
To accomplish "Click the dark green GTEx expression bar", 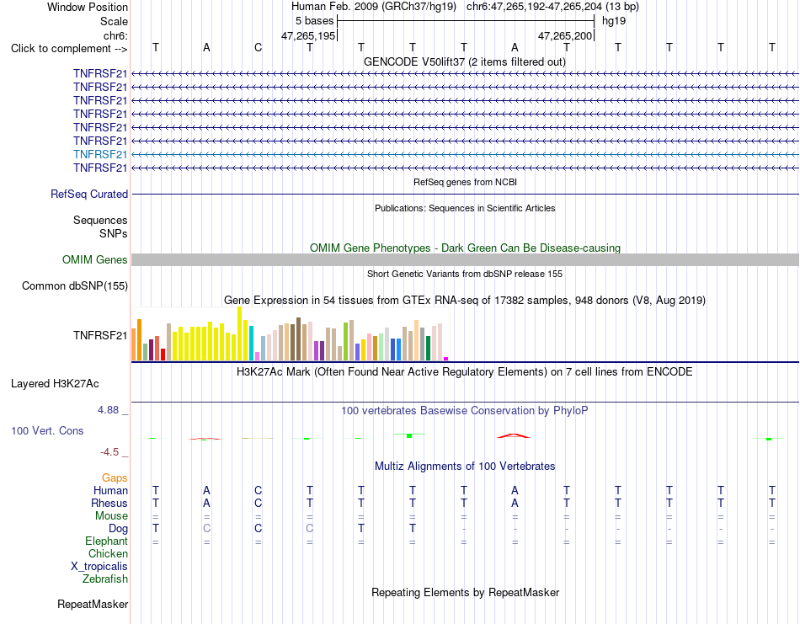I will (428, 348).
